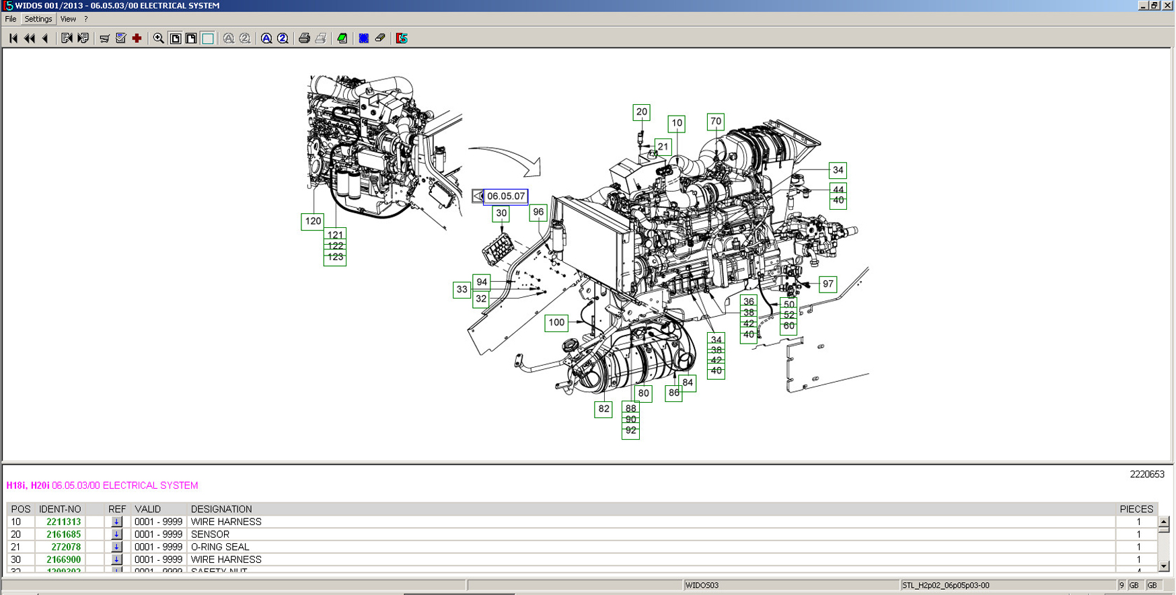Click the shopping cart toolbar icon
The height and width of the screenshot is (595, 1176).
click(x=104, y=38)
